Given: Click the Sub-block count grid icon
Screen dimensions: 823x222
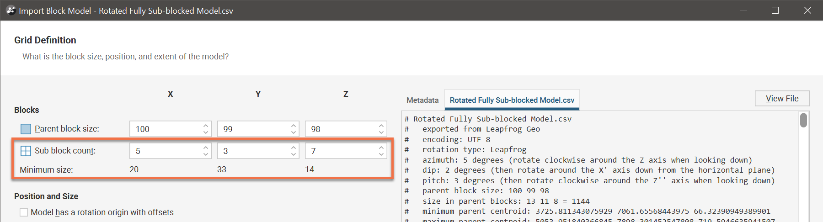Looking at the screenshot, I should pyautogui.click(x=26, y=151).
